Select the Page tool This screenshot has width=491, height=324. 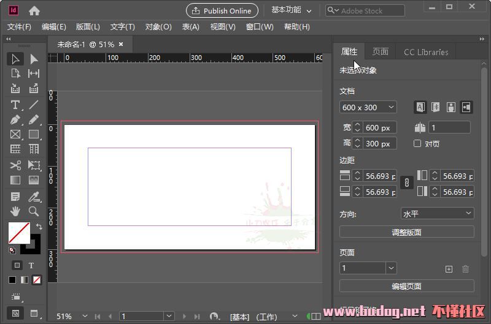click(15, 73)
